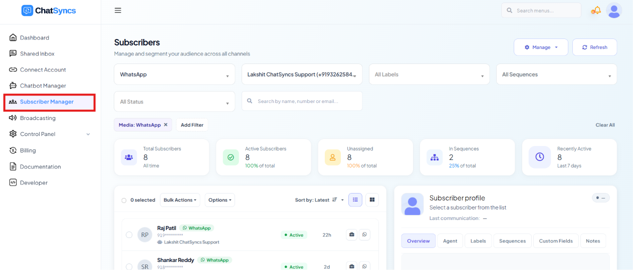
Task: Go to Subscriber Manager menu item
Action: (x=49, y=101)
